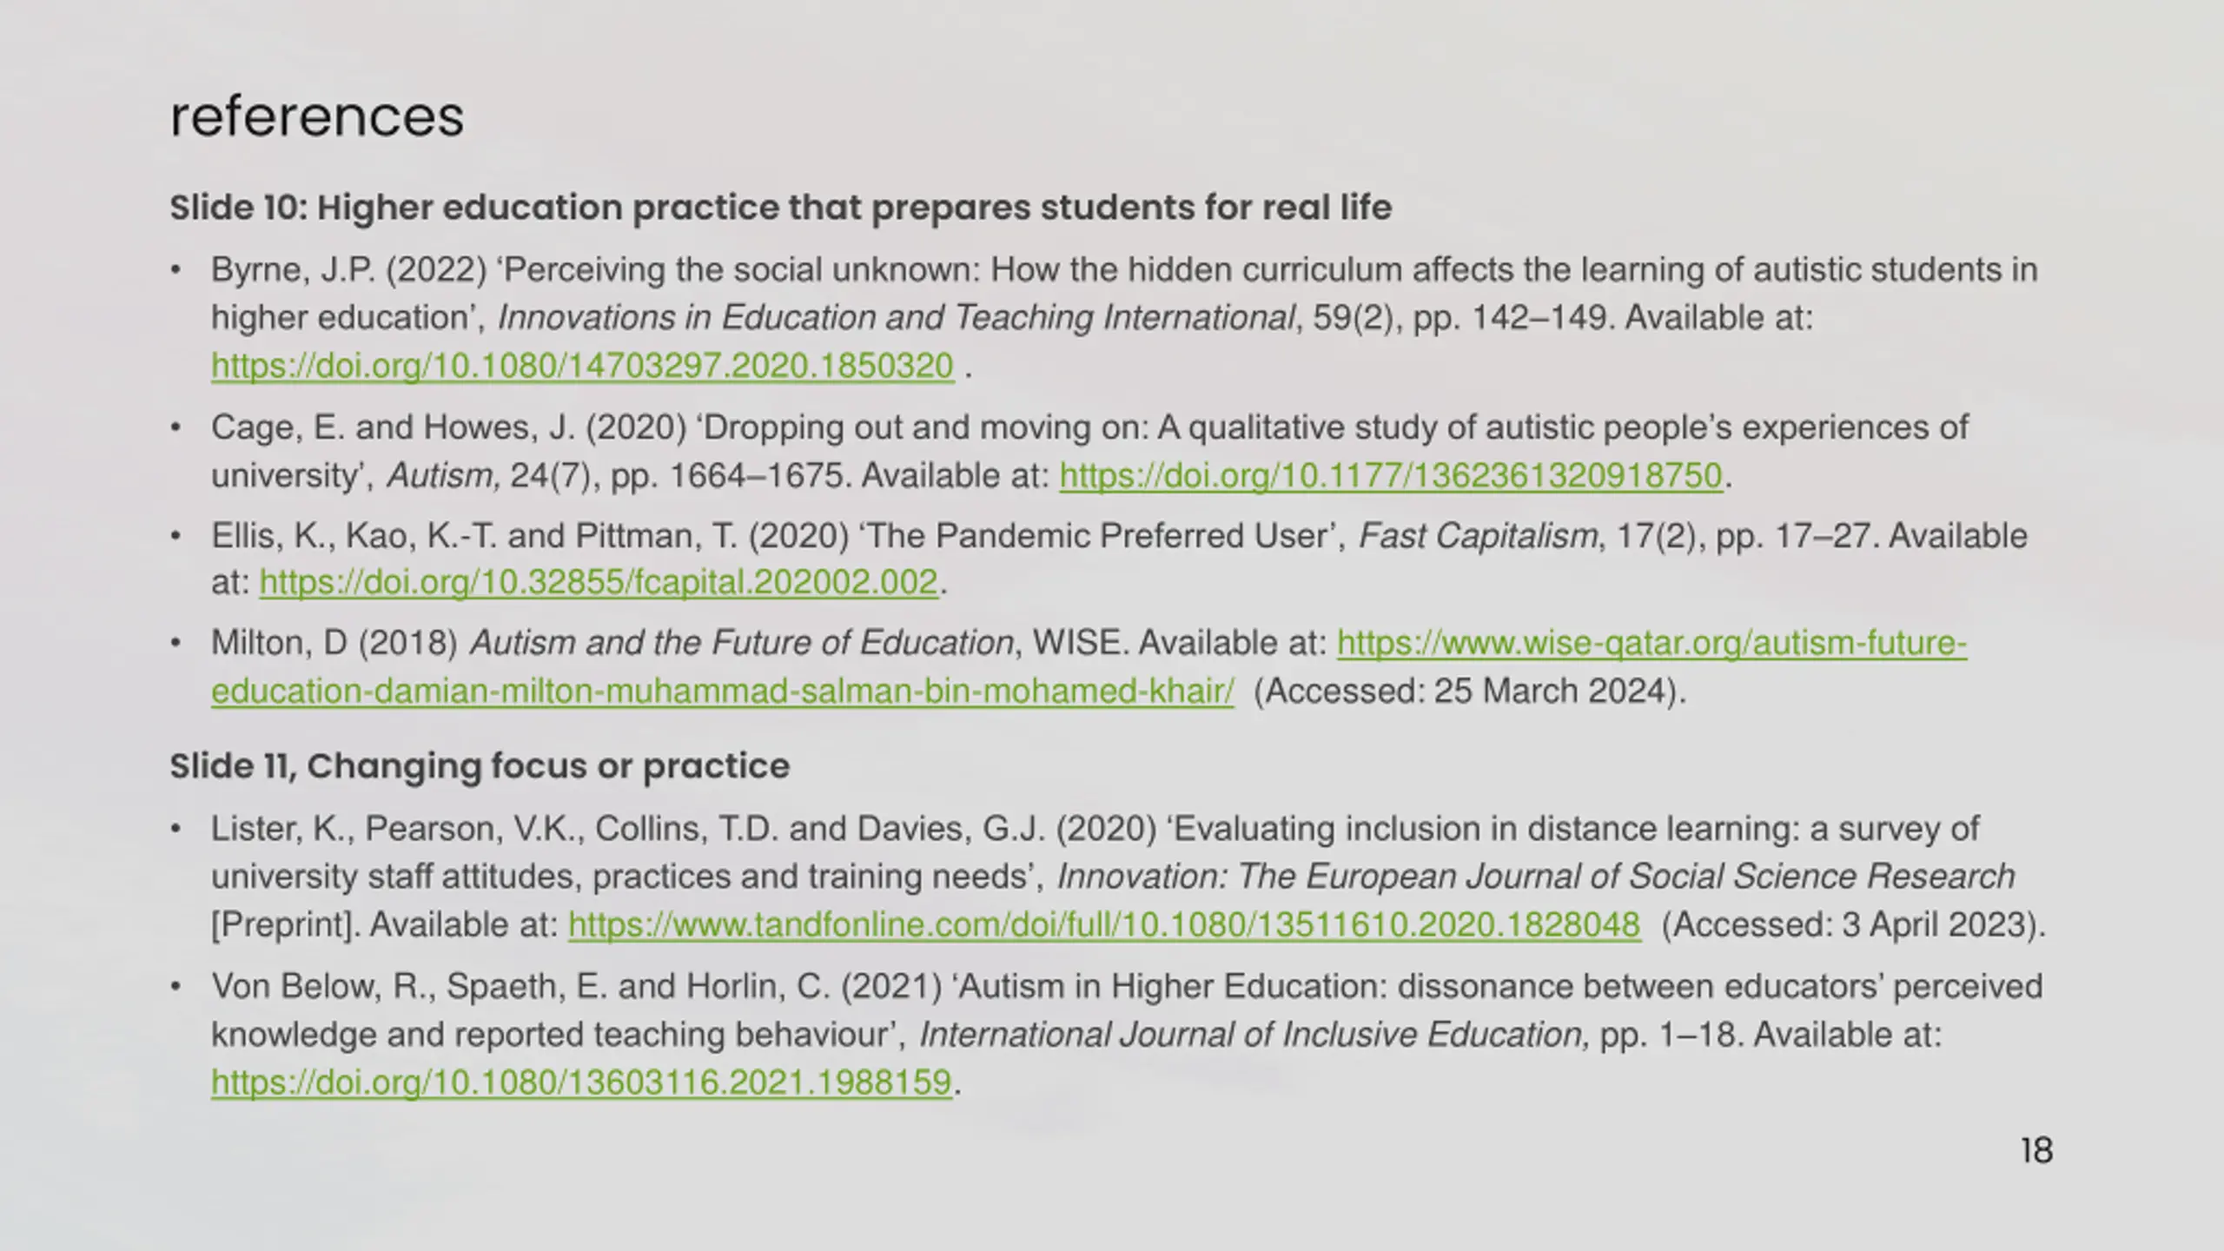Open the Cage and Howes Autism DOI link
The height and width of the screenshot is (1251, 2224).
[x=1390, y=475]
